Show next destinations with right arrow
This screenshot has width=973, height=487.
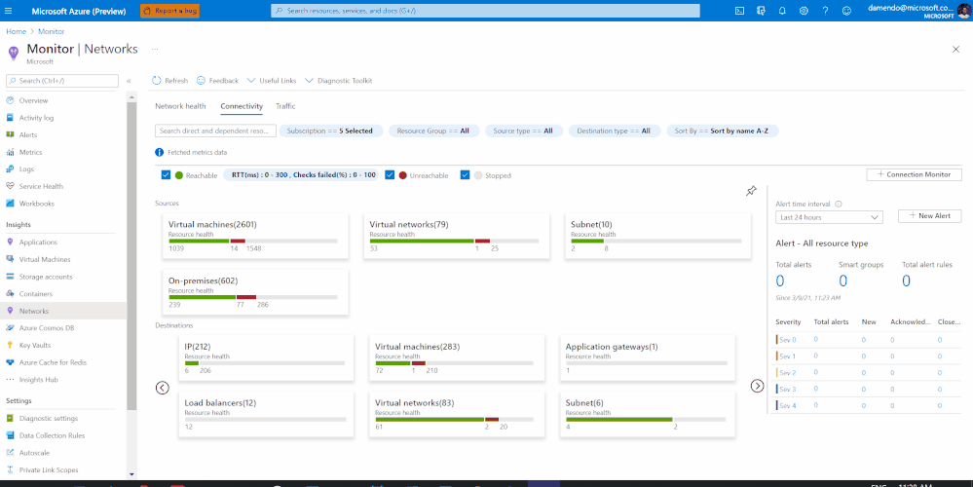click(757, 386)
